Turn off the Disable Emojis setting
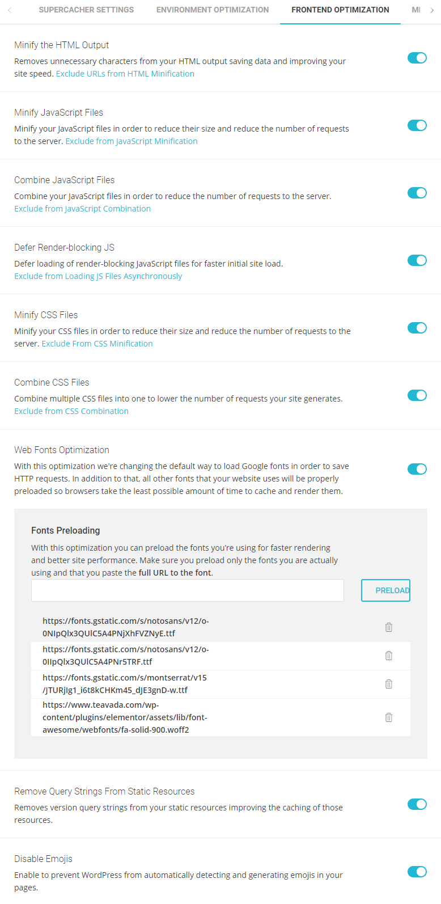This screenshot has width=441, height=904. point(417,872)
